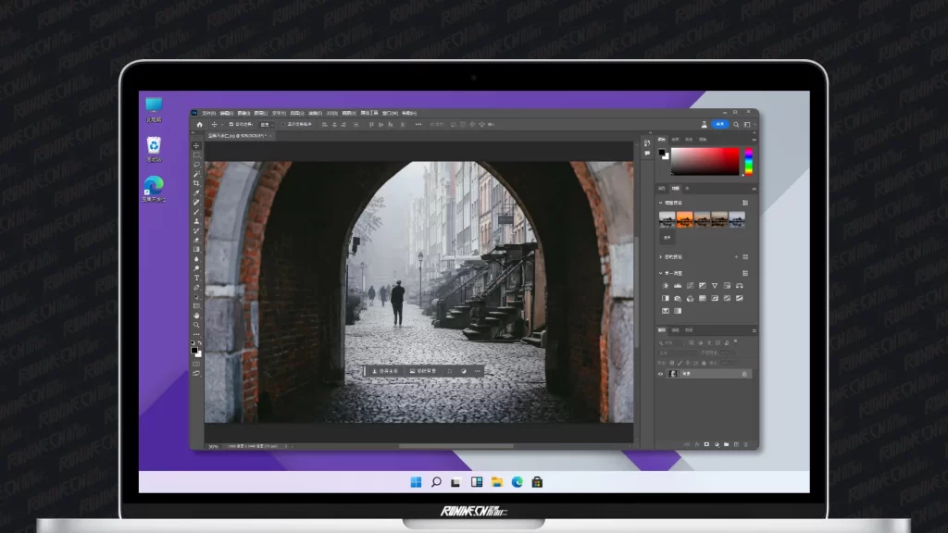Select the Crop tool in the toolbar
Viewport: 948px width, 533px height.
click(x=196, y=183)
